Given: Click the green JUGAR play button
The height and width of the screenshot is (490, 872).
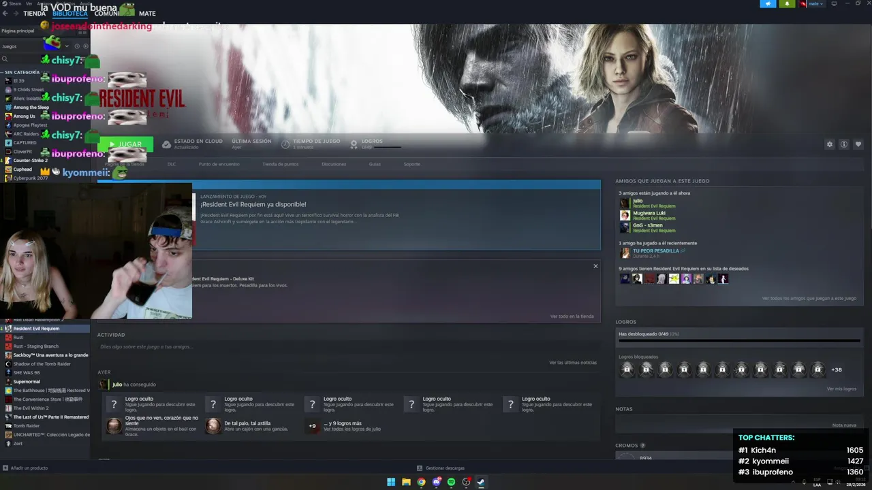Looking at the screenshot, I should coord(125,144).
